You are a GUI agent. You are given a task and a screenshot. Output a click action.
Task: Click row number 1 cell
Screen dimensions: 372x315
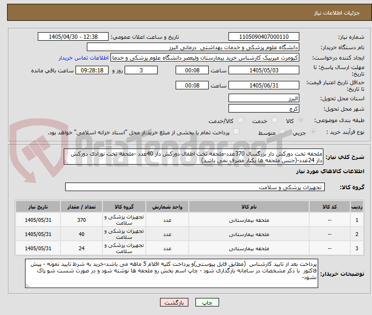point(356,220)
